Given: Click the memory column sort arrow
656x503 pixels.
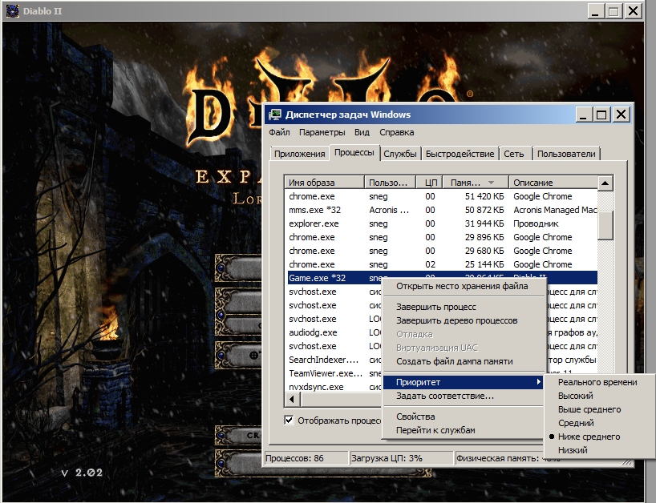Looking at the screenshot, I should point(491,183).
